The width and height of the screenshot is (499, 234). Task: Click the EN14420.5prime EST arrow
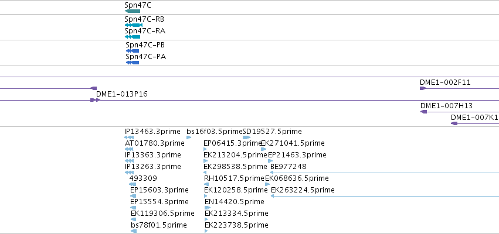(x=208, y=208)
